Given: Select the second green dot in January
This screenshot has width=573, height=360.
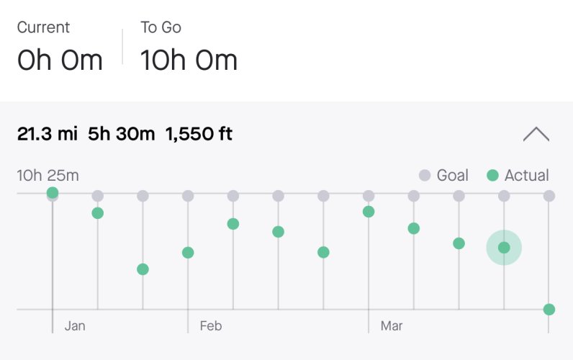Looking at the screenshot, I should (x=98, y=212).
